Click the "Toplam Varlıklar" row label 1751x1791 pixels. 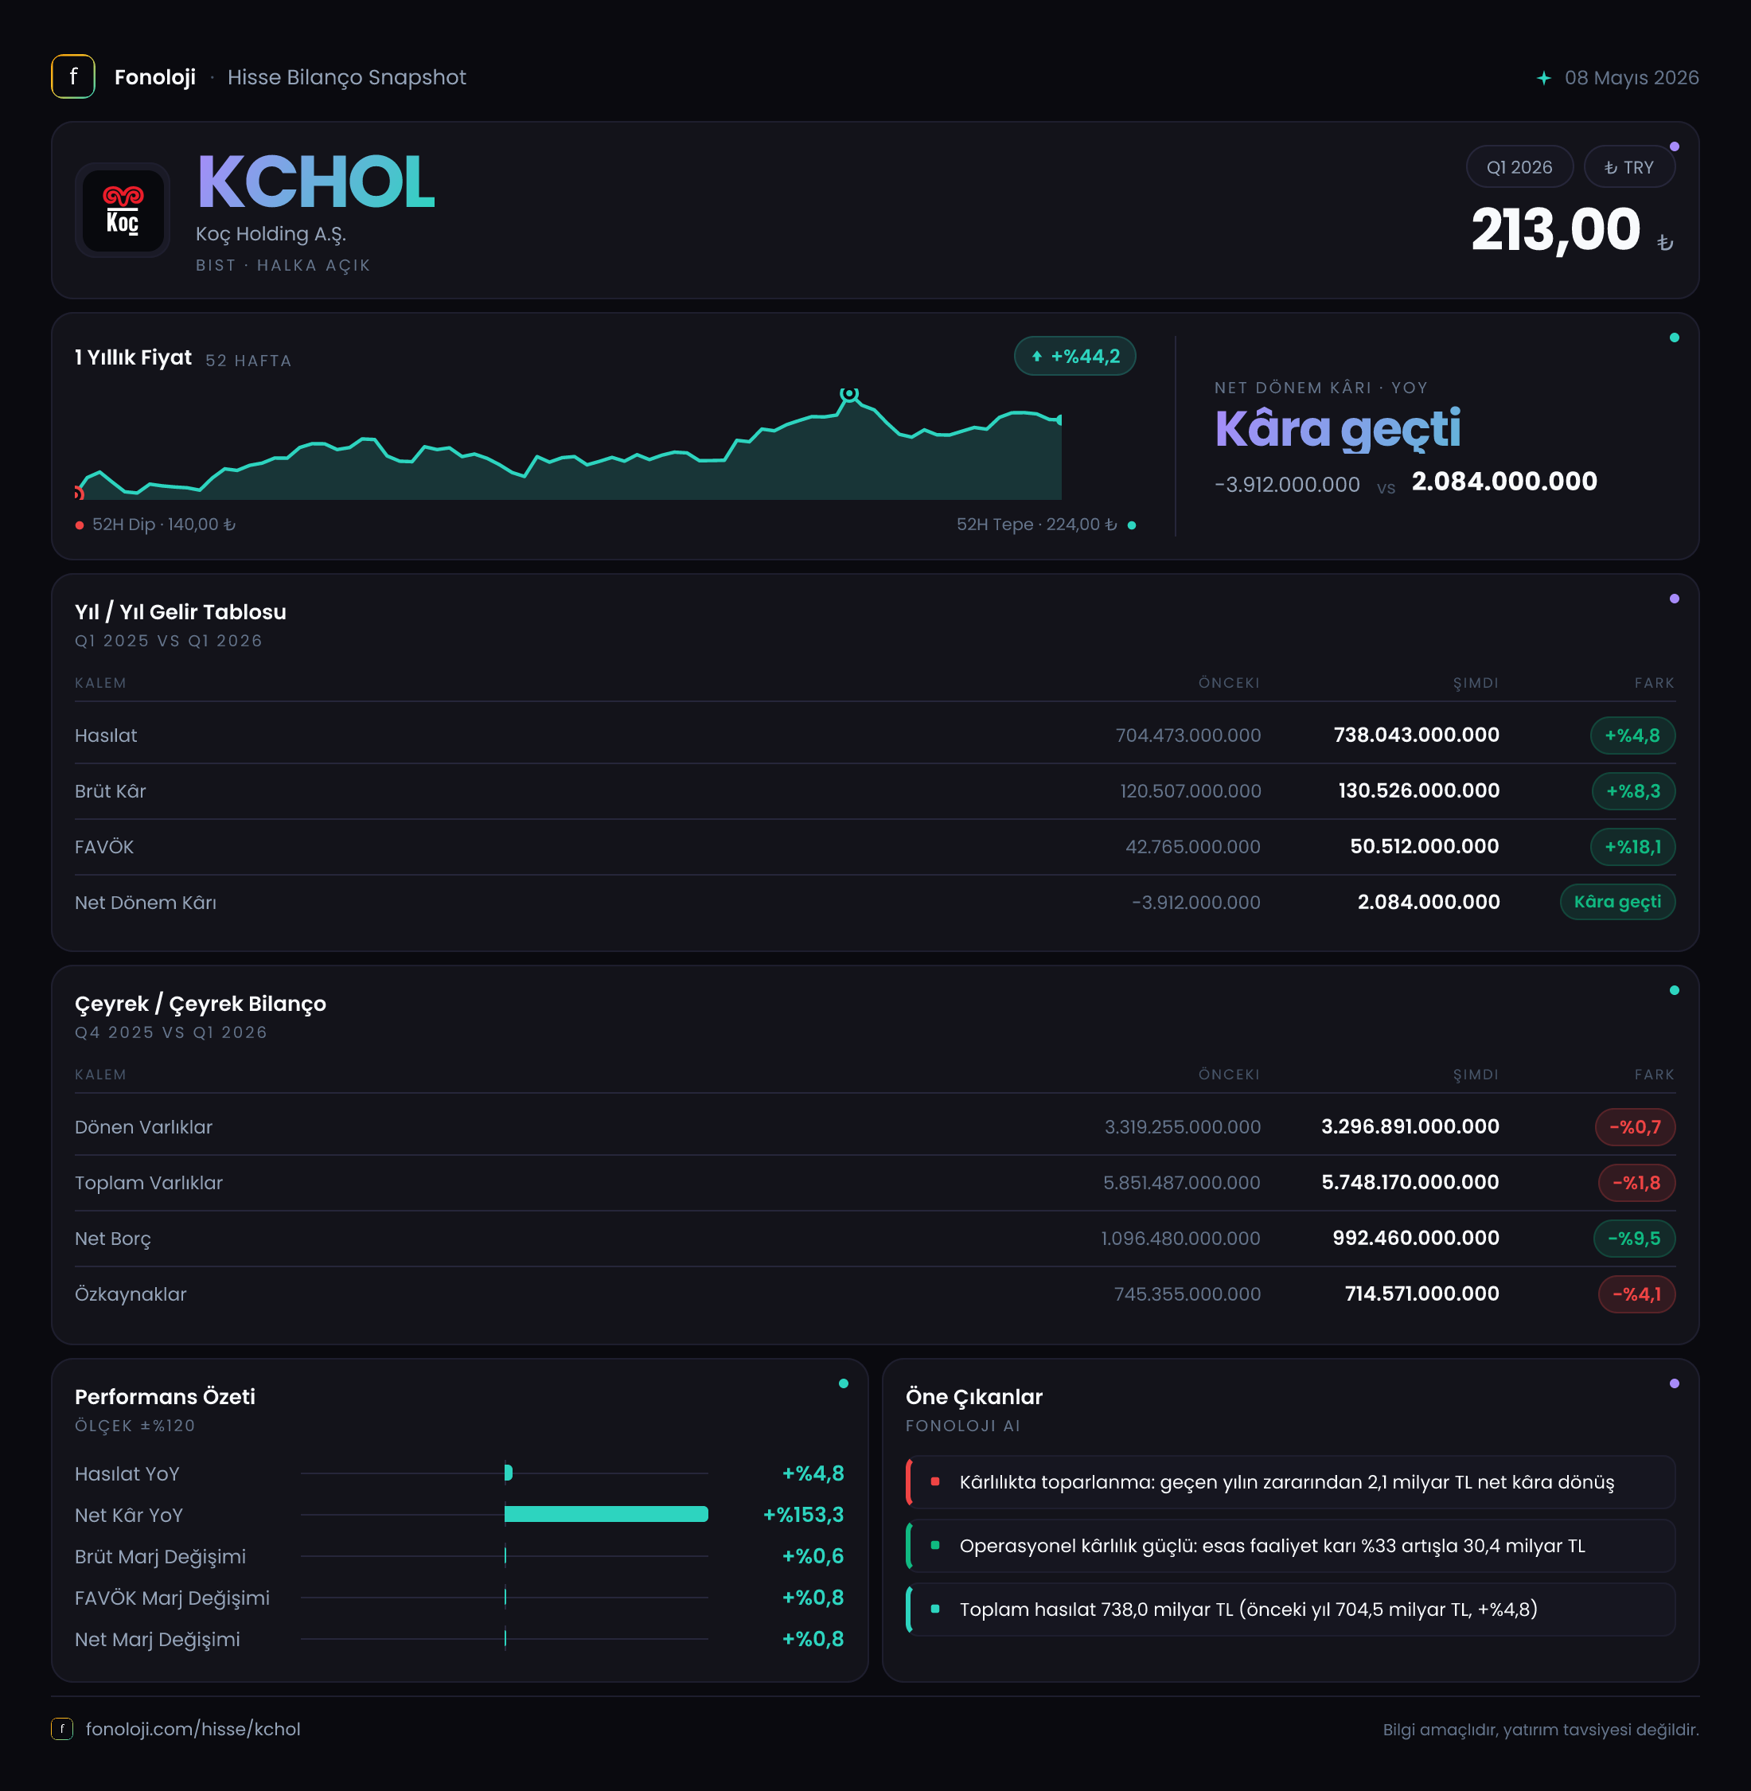149,1183
